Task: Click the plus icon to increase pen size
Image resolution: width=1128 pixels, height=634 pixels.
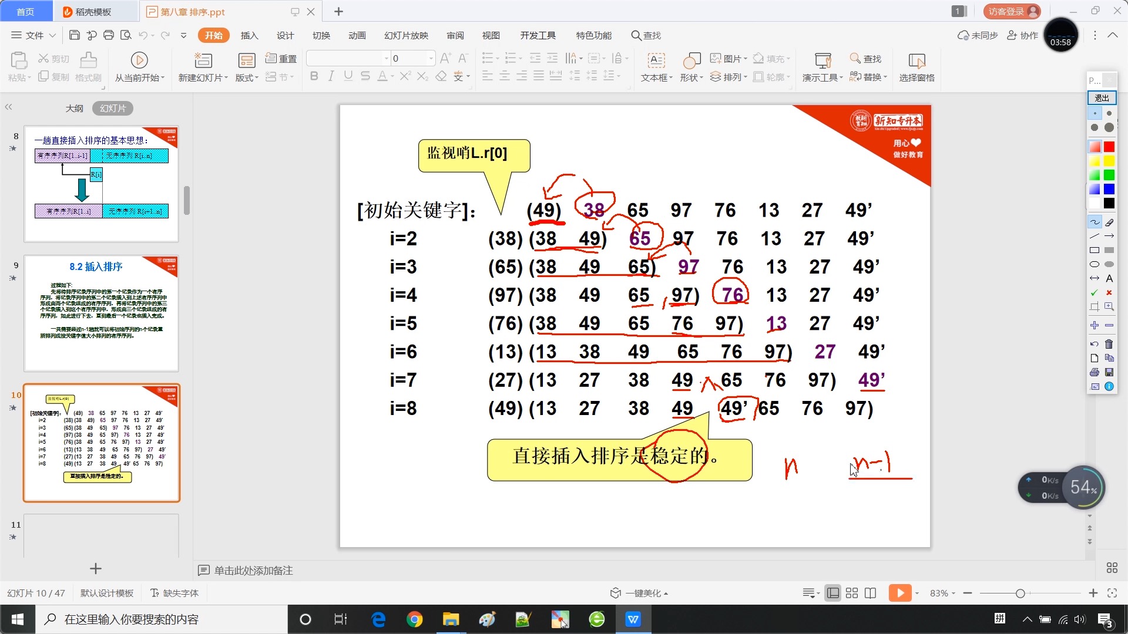Action: [x=1095, y=325]
